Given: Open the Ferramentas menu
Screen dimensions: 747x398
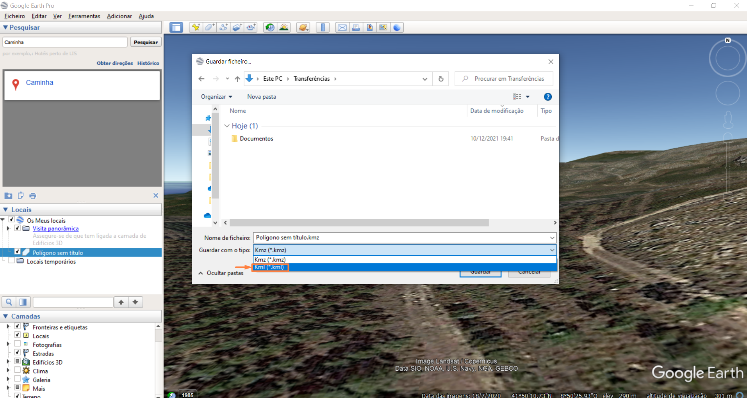Looking at the screenshot, I should click(x=84, y=16).
